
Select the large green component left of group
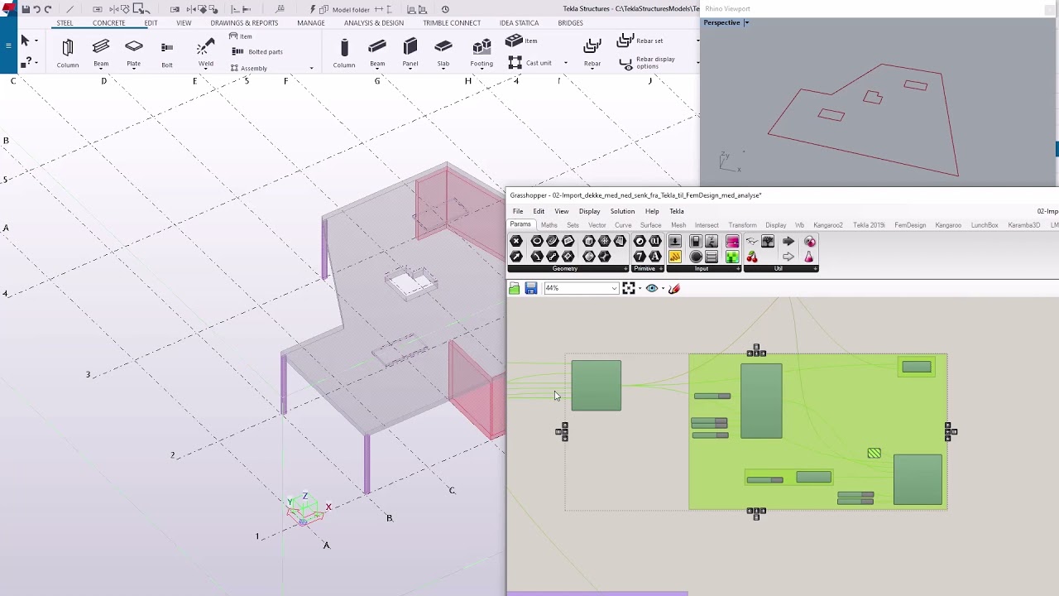(x=596, y=385)
